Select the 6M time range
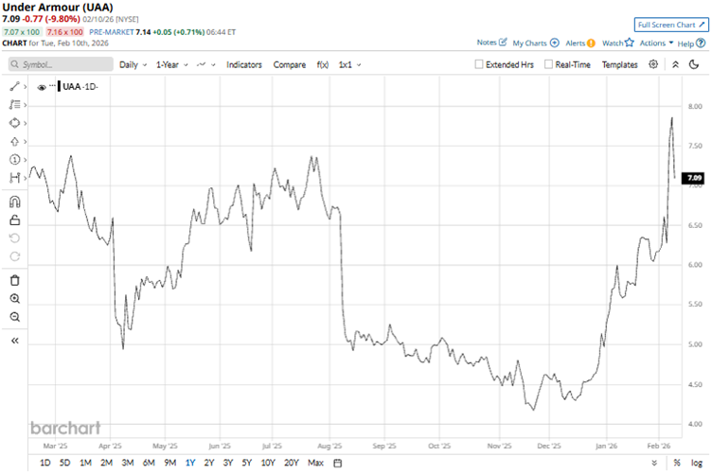Viewport: 712px width, 474px height. [149, 463]
